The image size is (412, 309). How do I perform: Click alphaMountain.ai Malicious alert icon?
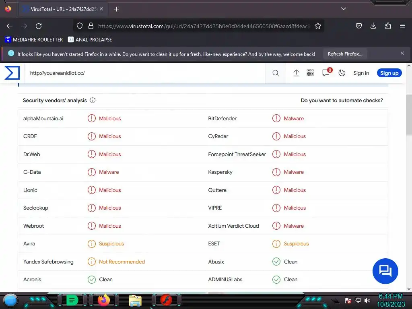click(x=91, y=118)
